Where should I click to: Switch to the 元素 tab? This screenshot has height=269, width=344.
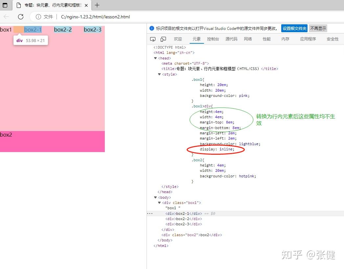196,39
